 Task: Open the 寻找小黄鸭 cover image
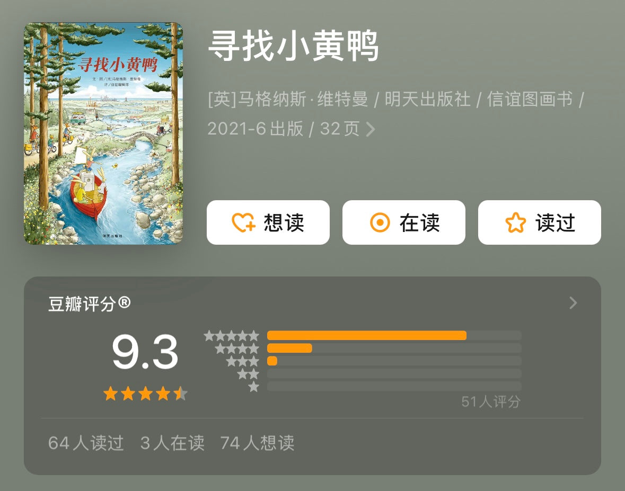coord(103,133)
